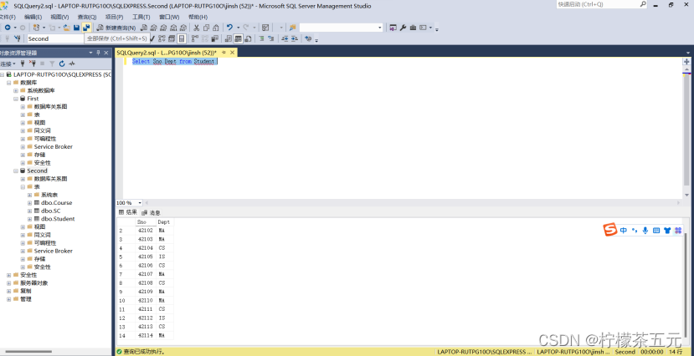Close the Object Explorer panel
The height and width of the screenshot is (356, 694).
click(106, 53)
